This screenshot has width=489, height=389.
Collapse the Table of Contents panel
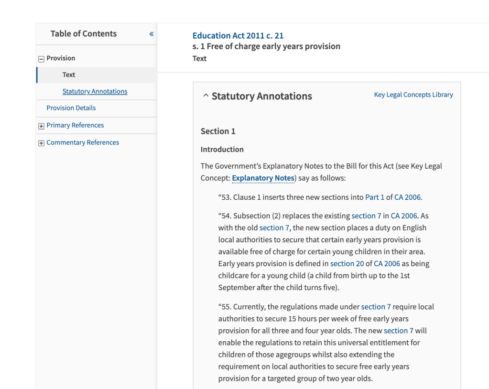click(x=151, y=34)
